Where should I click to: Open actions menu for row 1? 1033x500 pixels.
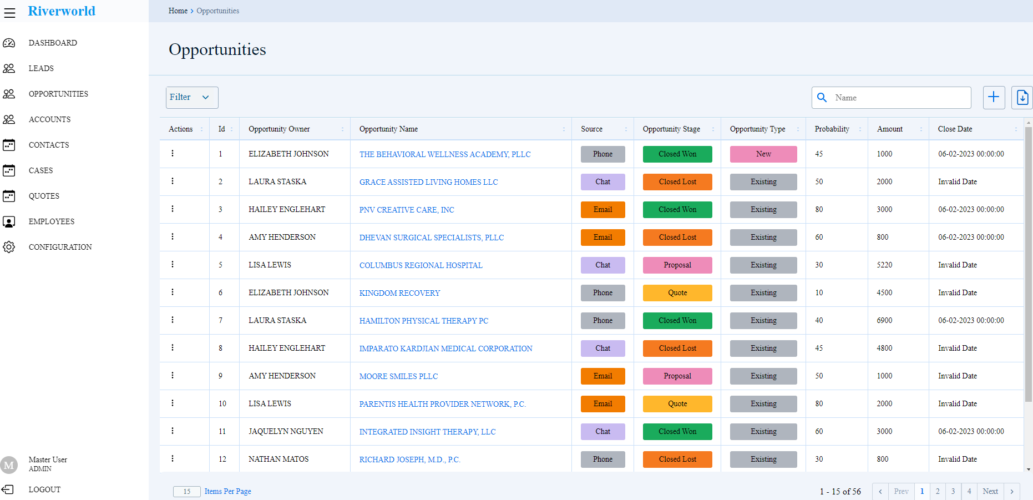pyautogui.click(x=173, y=154)
